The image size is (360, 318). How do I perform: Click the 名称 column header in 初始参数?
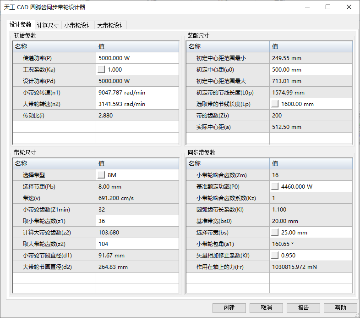[x=54, y=46]
